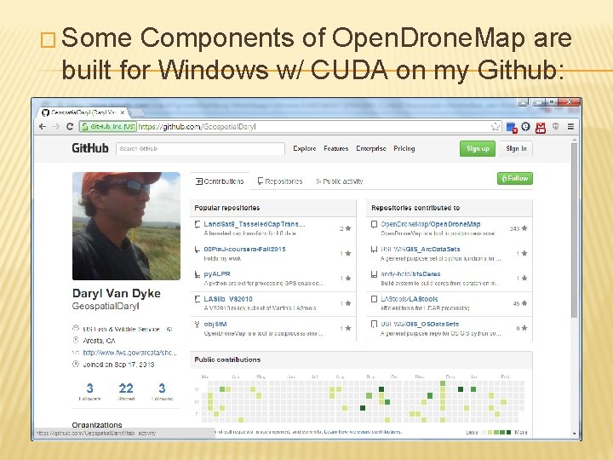Click the GitHub Inc security badge

pyautogui.click(x=107, y=126)
